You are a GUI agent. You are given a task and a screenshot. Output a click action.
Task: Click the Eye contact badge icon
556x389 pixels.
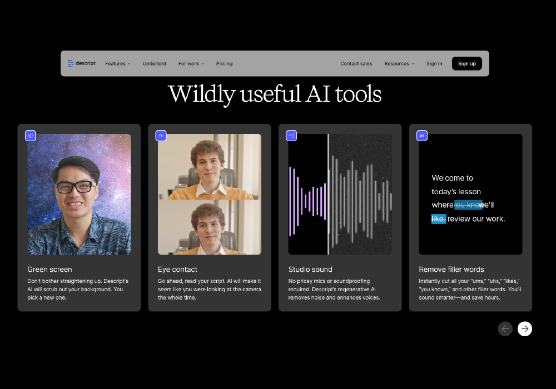(x=161, y=136)
